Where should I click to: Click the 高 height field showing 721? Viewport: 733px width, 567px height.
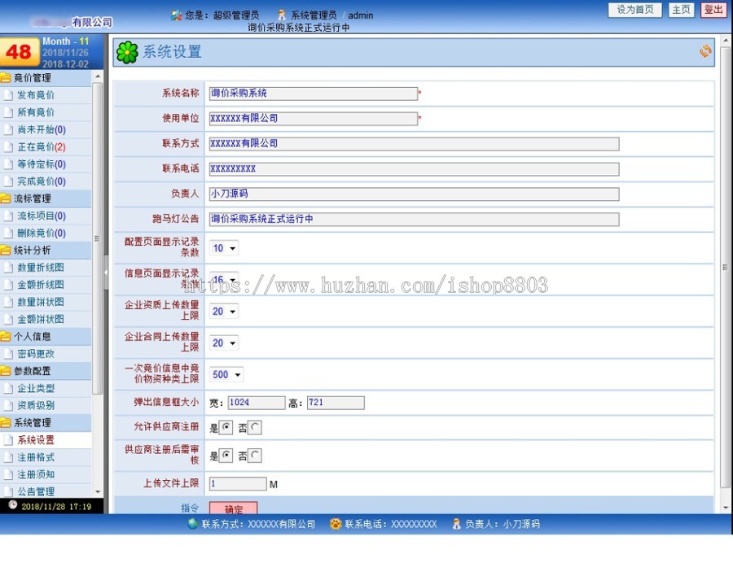pyautogui.click(x=336, y=403)
